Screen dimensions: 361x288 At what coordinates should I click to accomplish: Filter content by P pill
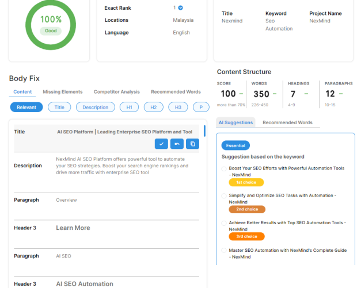[201, 107]
